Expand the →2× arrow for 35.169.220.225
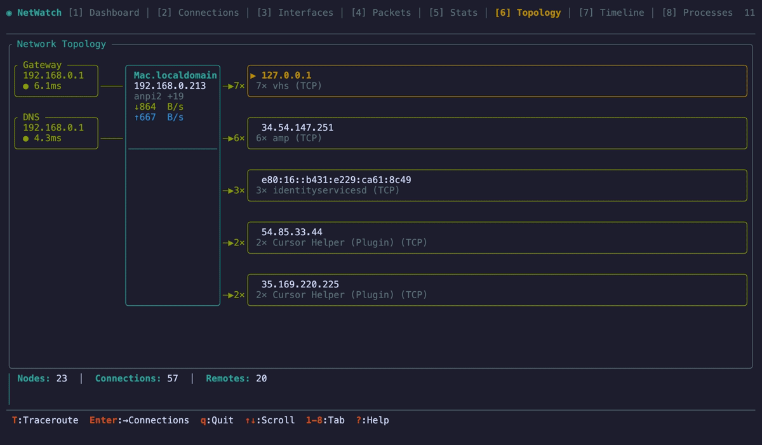 coord(234,294)
